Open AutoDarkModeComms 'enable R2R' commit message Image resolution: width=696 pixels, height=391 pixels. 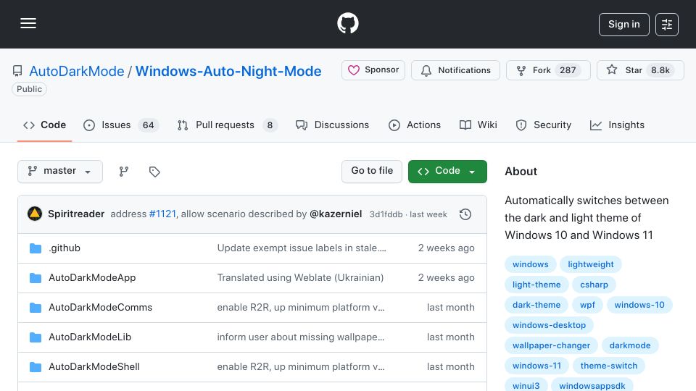[300, 307]
